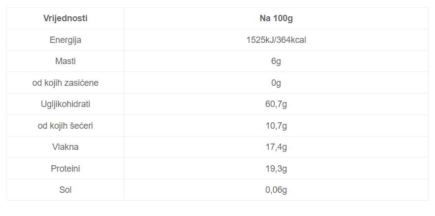Click the Na 100g column header
The image size is (435, 216).
tap(276, 18)
